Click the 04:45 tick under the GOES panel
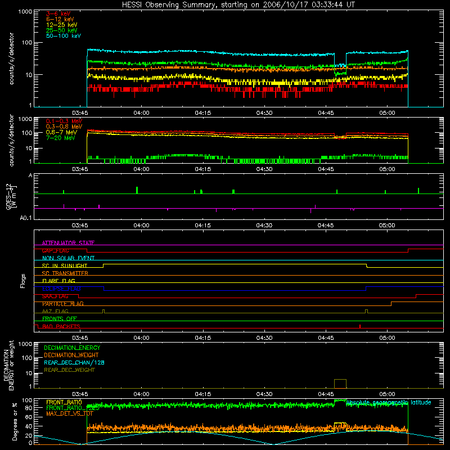This screenshot has height=450, width=450. (326, 226)
